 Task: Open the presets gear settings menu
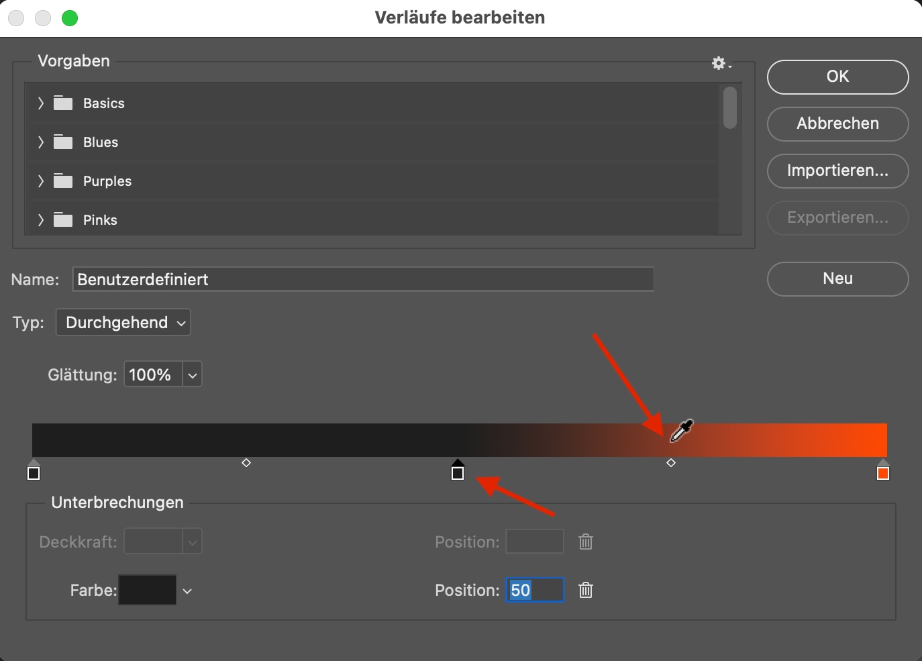tap(721, 63)
